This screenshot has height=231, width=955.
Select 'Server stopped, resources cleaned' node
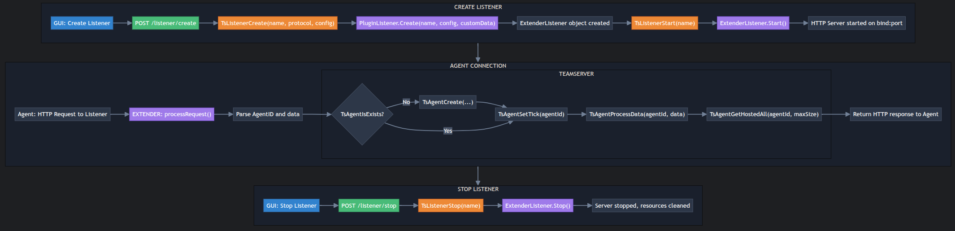point(642,206)
